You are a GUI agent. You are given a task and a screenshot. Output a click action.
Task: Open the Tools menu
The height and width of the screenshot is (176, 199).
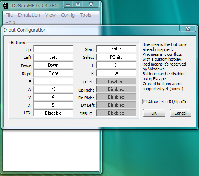86,15
